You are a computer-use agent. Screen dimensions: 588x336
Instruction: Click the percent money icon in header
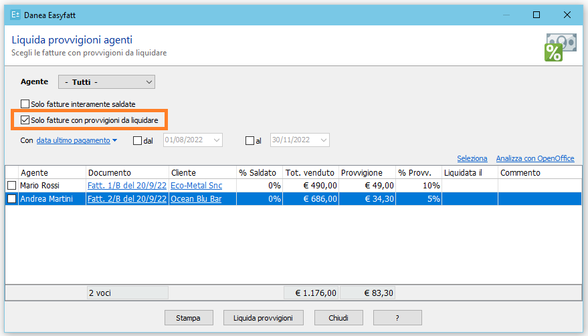coord(561,47)
